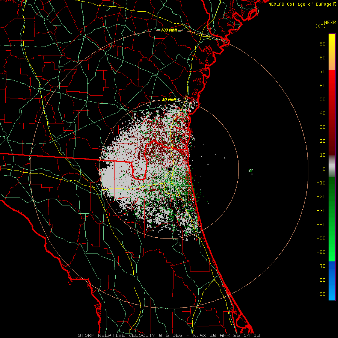
Task: Click the -80 value on velocity scale
Action: click(321, 280)
